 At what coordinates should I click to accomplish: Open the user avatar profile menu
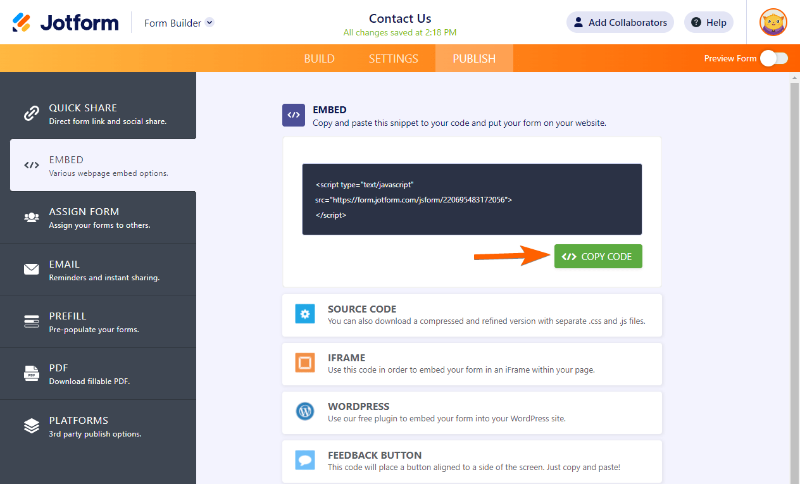coord(773,23)
